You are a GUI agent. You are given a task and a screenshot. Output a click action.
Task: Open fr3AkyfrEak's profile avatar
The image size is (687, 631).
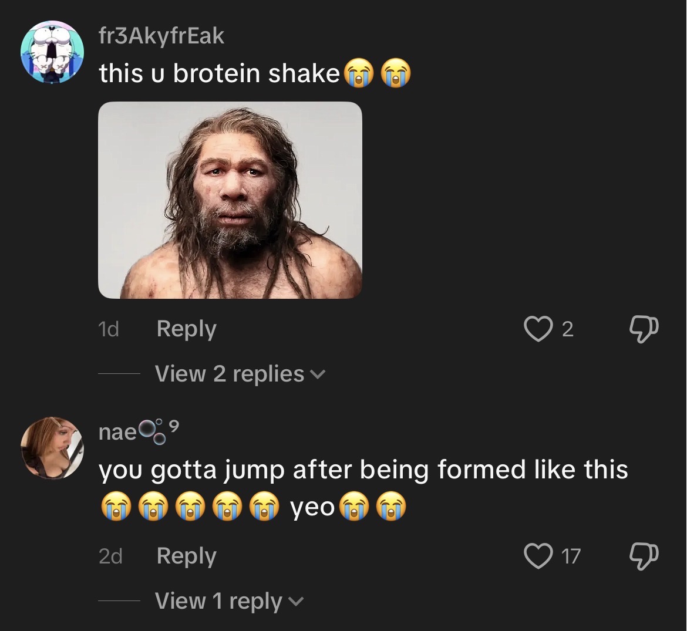(52, 52)
